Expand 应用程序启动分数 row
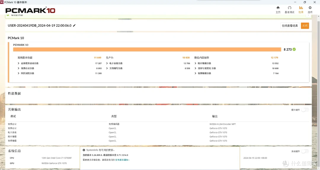The height and width of the screenshot is (170, 320). pyautogui.click(x=18, y=63)
